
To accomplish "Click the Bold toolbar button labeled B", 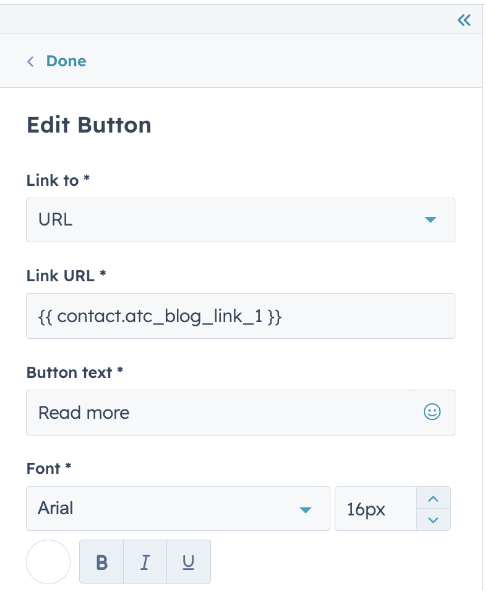I will 101,561.
